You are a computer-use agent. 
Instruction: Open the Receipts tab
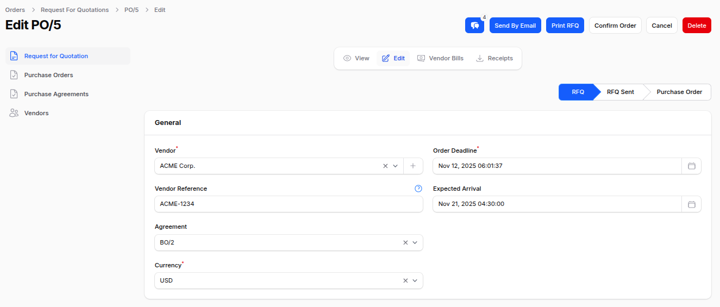[x=494, y=58]
